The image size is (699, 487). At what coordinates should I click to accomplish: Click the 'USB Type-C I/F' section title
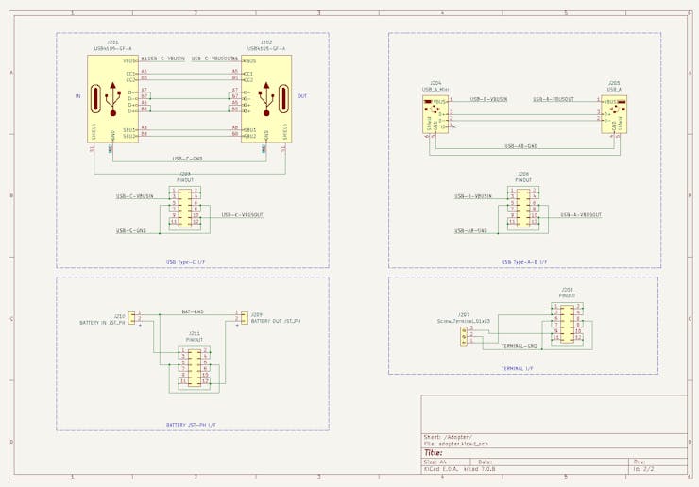tap(185, 262)
